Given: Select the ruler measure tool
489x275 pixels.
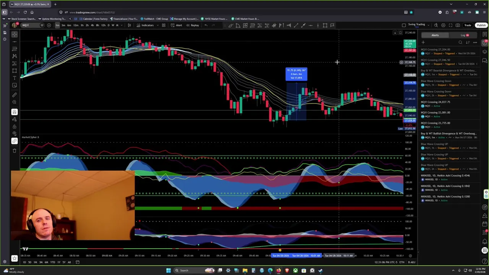Looking at the screenshot, I should click(x=15, y=95).
